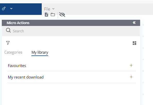Switch to the Categories tab
The height and width of the screenshot is (105, 153).
tap(13, 52)
